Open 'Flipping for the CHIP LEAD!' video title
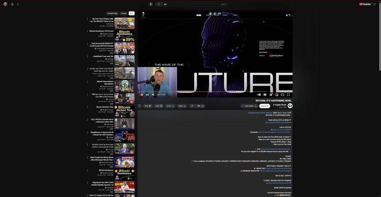This screenshot has height=197, width=381. [x=102, y=184]
